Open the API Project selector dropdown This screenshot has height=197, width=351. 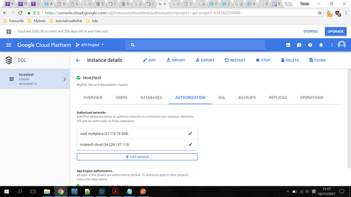tap(90, 45)
